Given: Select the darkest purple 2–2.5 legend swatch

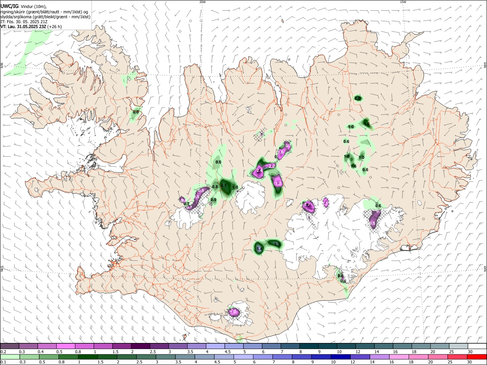Looking at the screenshot, I should coord(140,346).
